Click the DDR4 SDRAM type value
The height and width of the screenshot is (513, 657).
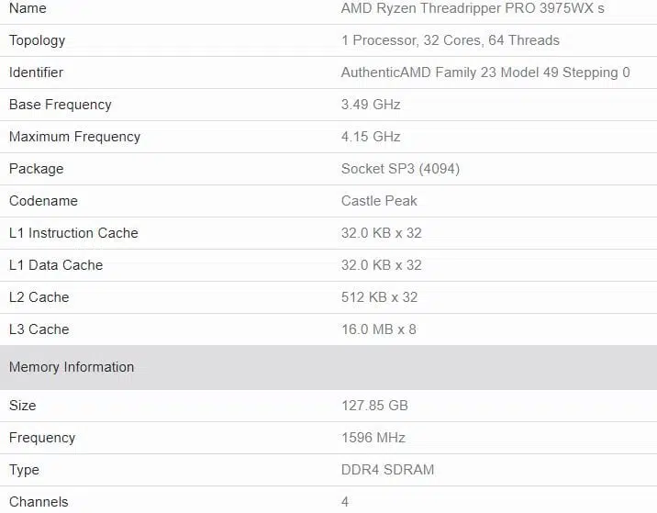pyautogui.click(x=387, y=470)
